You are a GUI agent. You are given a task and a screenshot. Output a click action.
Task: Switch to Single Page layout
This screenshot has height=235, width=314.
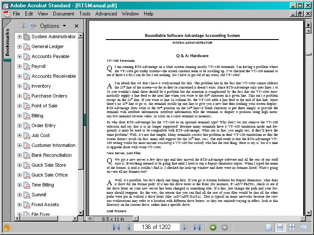(268, 227)
